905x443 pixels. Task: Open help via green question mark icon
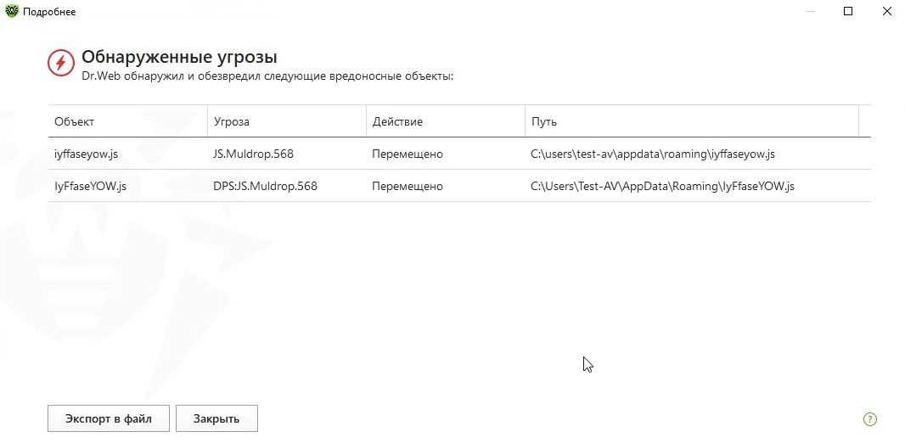pyautogui.click(x=869, y=418)
